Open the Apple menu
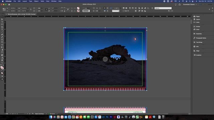 point(3,1)
